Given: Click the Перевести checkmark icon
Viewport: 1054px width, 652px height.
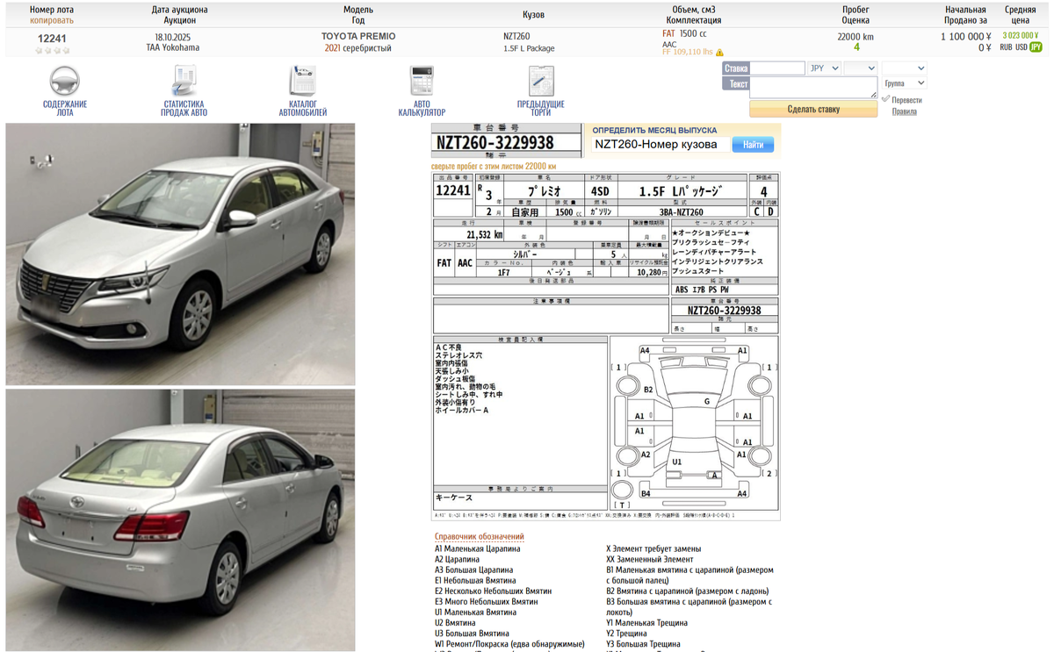Looking at the screenshot, I should (885, 99).
